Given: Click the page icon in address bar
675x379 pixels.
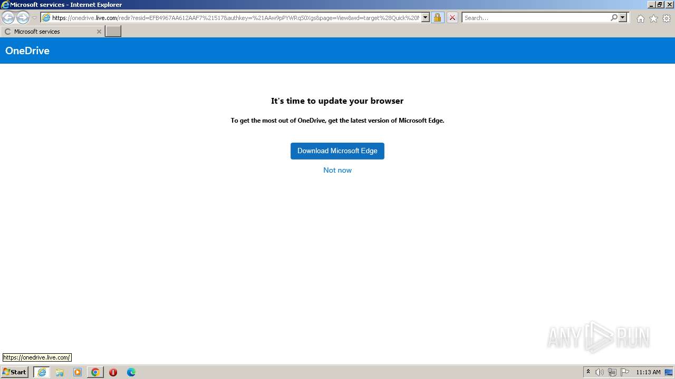Looking at the screenshot, I should click(x=46, y=18).
